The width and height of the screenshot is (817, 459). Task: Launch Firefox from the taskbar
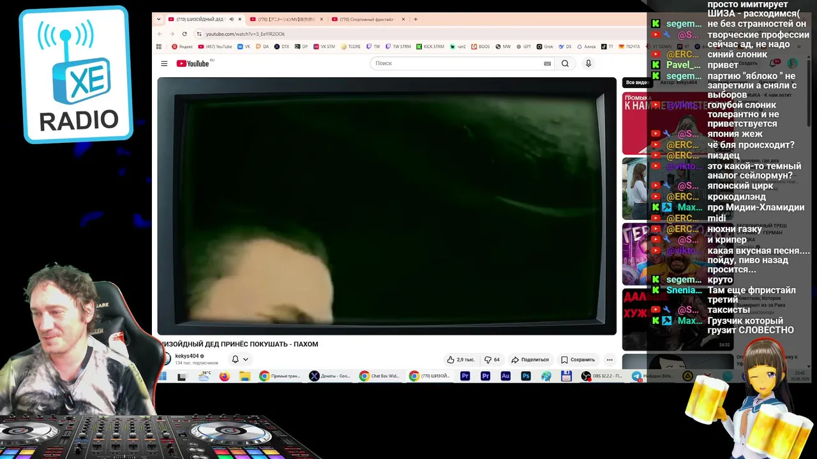[224, 376]
